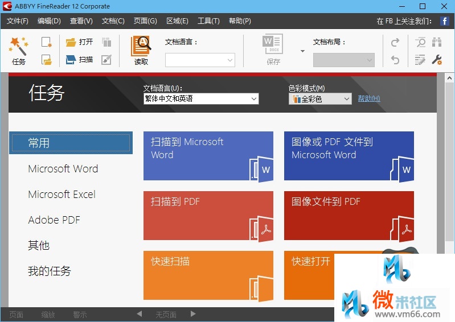The width and height of the screenshot is (455, 322).
Task: Start the 扫描到 Microsoft Word task
Action: pos(208,156)
